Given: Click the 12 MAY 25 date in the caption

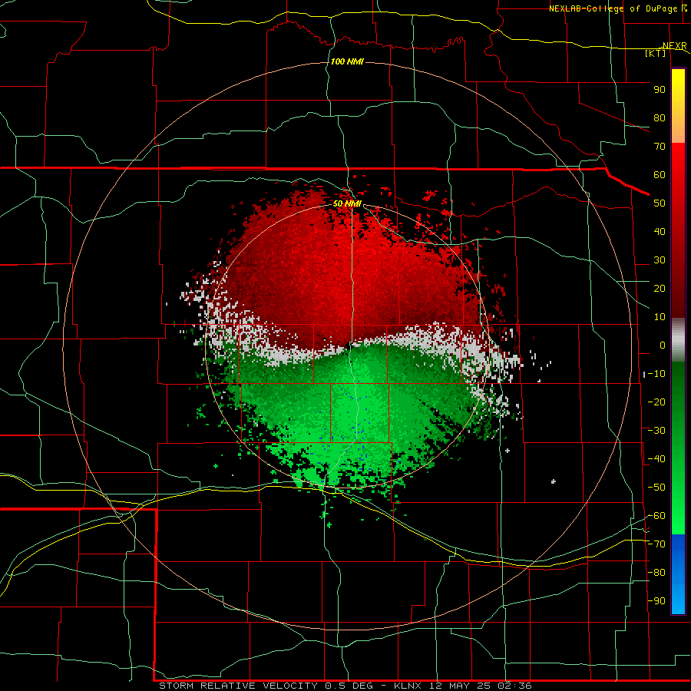Looking at the screenshot, I should 461,686.
